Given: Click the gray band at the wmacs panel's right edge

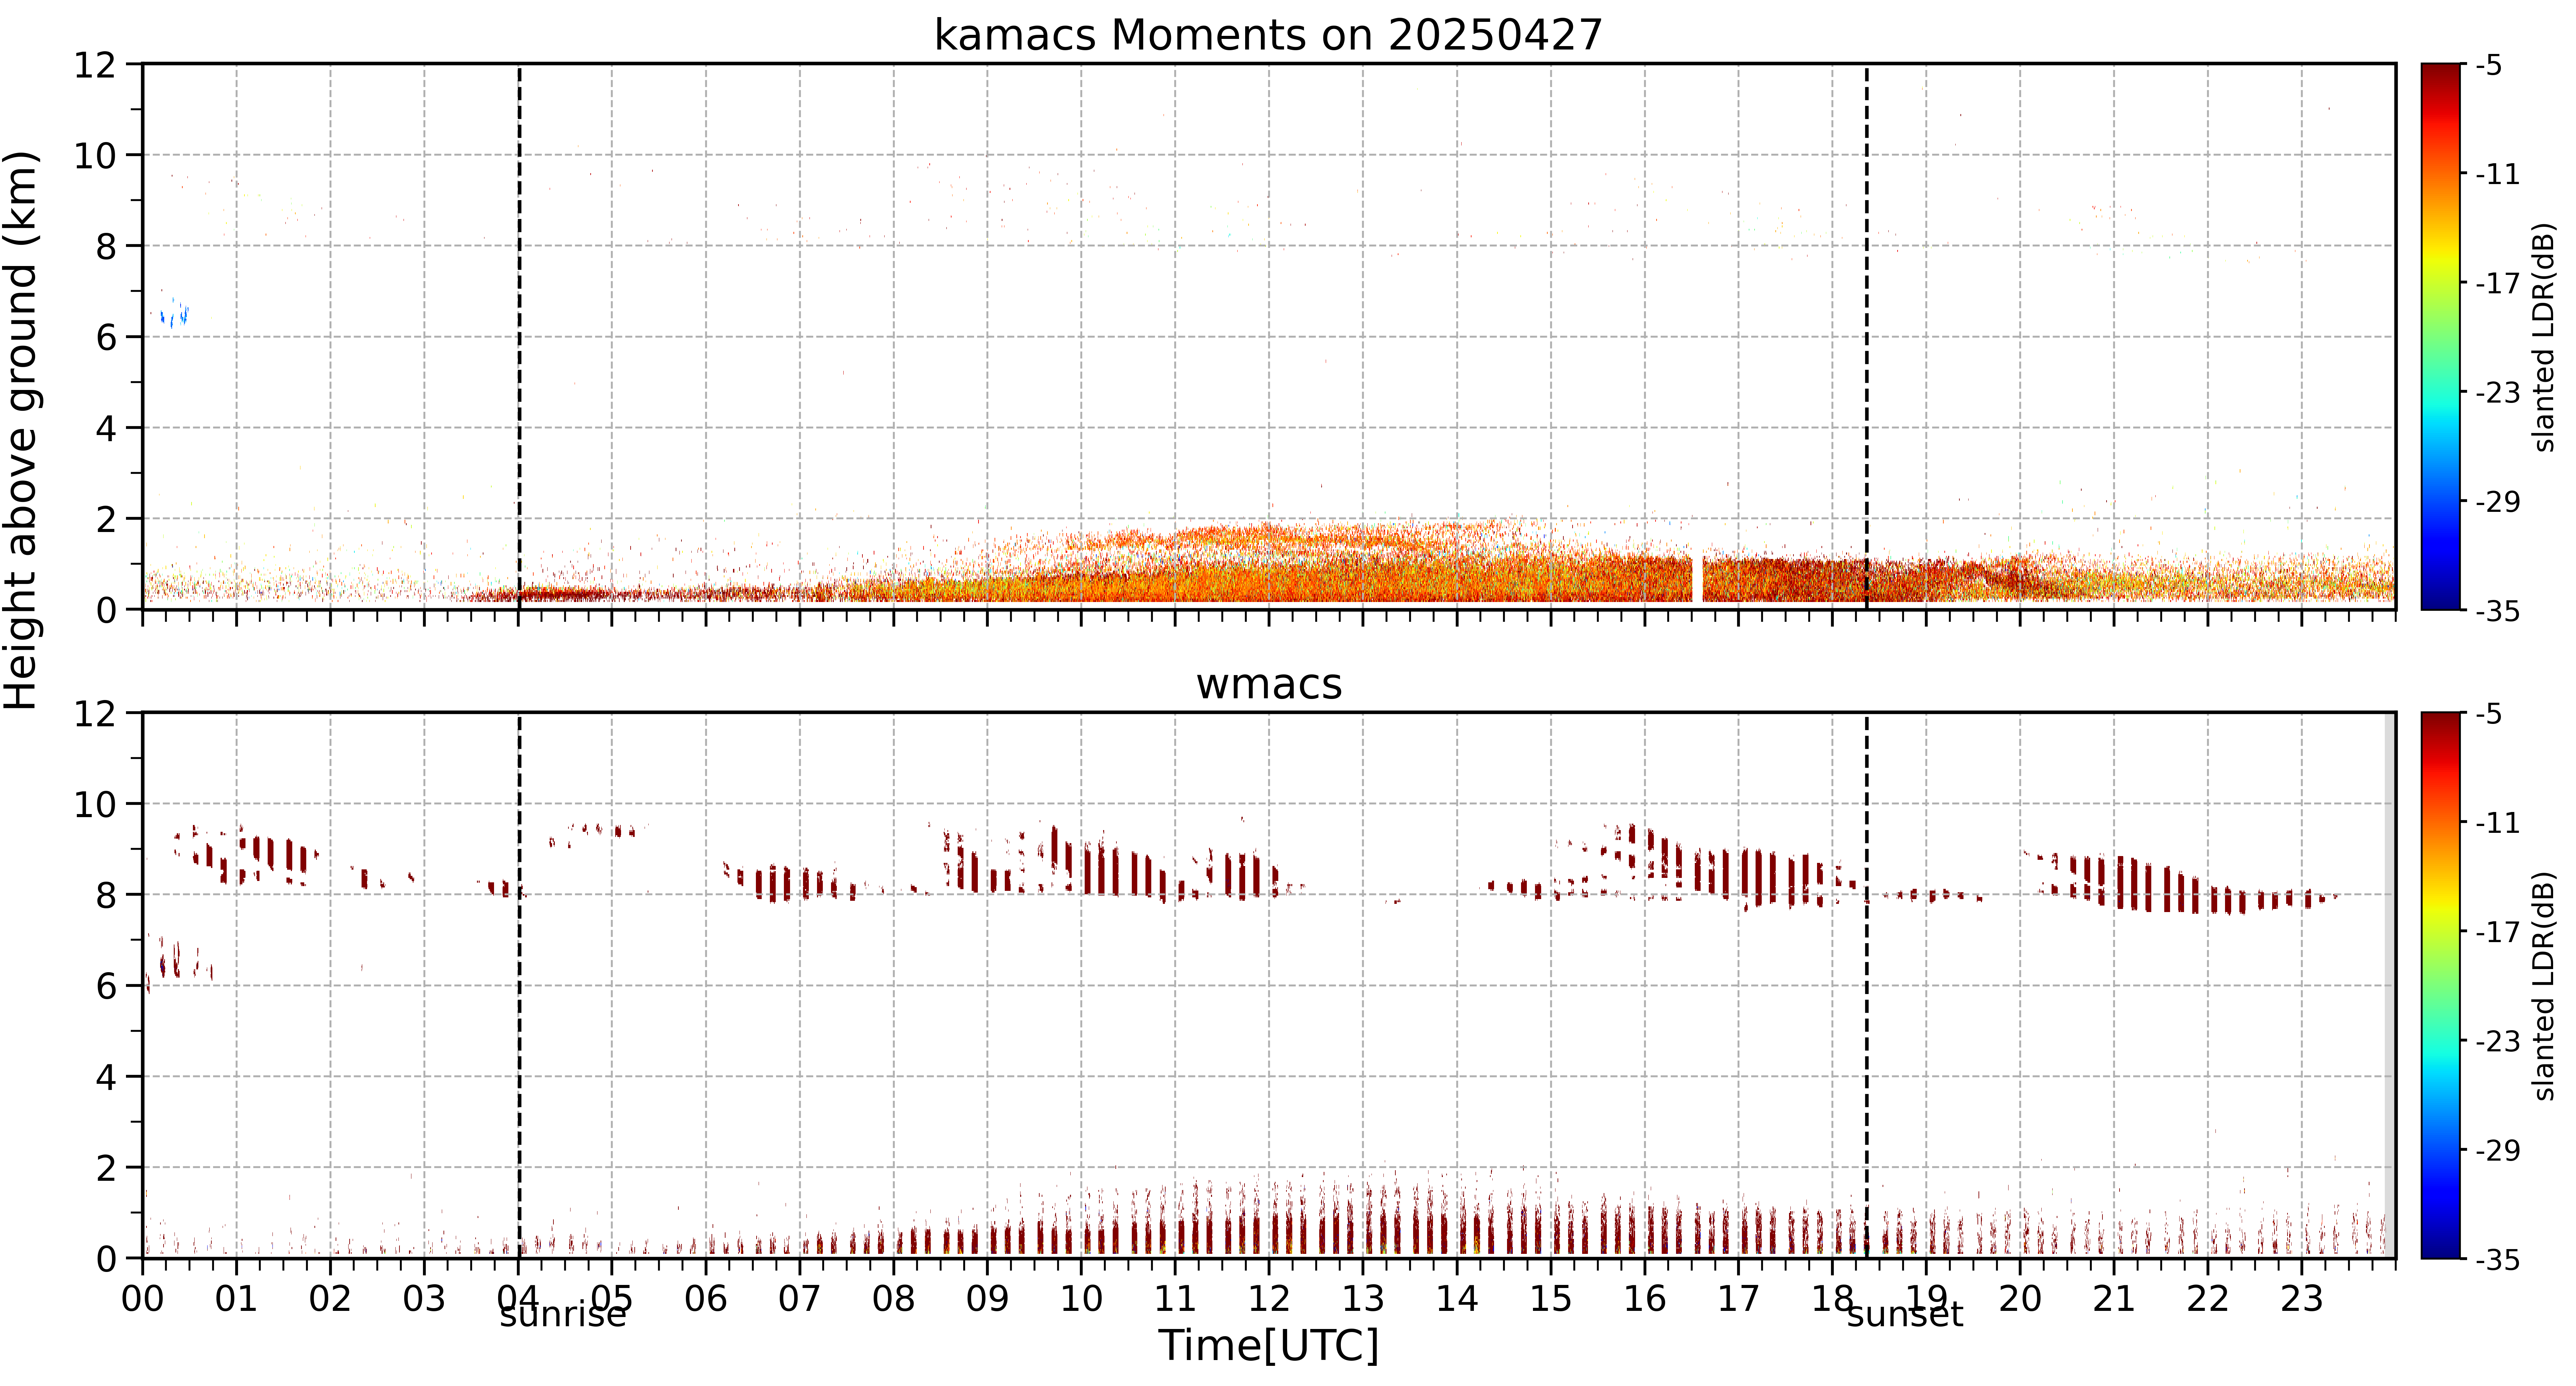Looking at the screenshot, I should 2390,985.
